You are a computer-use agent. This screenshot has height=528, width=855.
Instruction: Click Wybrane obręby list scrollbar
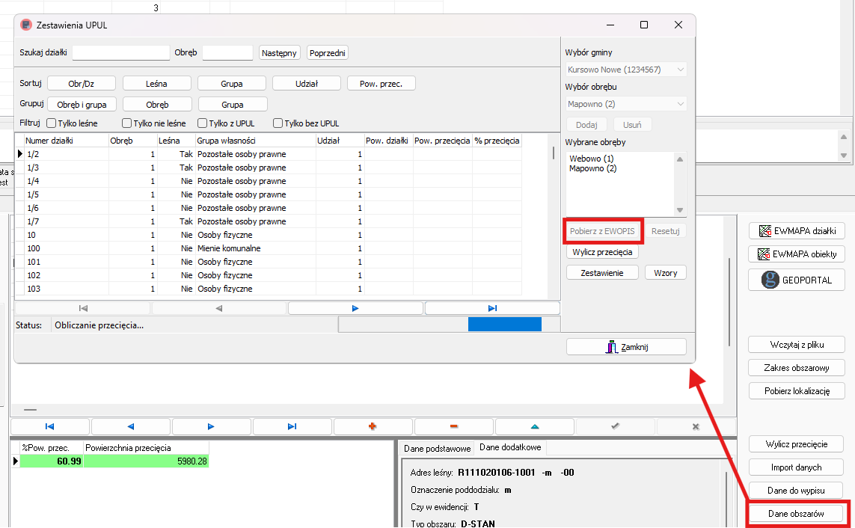[x=680, y=184]
